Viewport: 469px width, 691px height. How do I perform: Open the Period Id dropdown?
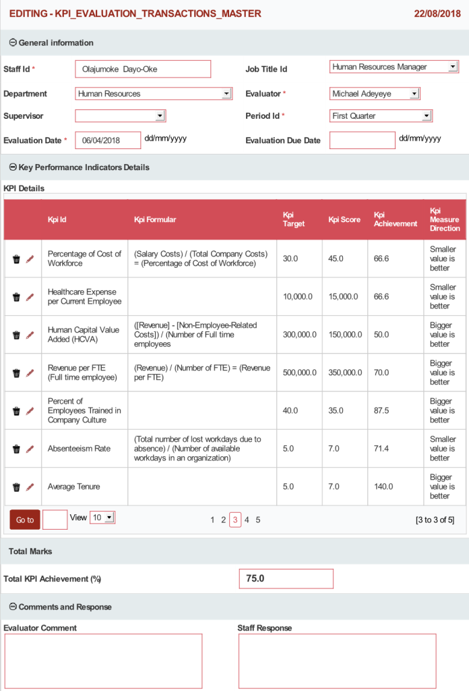[x=426, y=116]
